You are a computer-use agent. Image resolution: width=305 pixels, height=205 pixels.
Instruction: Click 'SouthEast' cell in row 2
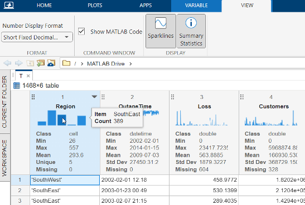(x=65, y=190)
